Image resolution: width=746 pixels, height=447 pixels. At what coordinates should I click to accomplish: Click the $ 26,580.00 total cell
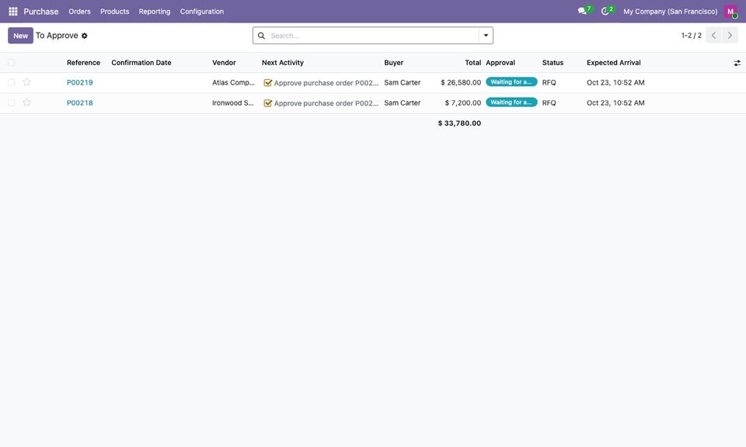click(x=461, y=83)
